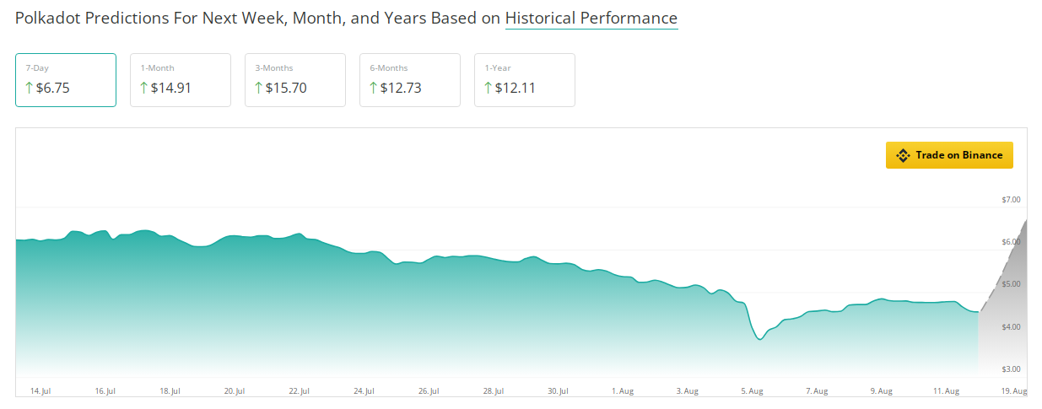The image size is (1042, 409).
Task: Open the 3-Months prediction tab
Action: (295, 80)
